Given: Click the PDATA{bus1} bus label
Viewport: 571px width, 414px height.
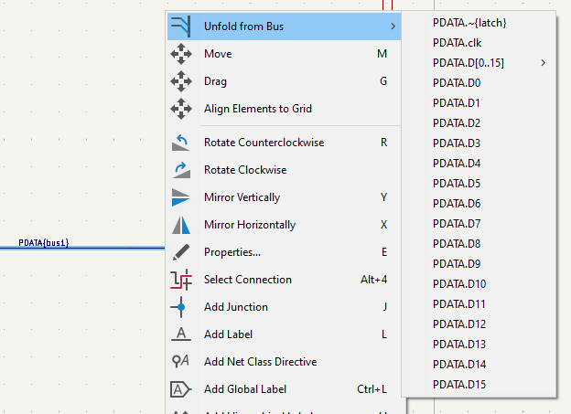Looking at the screenshot, I should click(x=44, y=243).
